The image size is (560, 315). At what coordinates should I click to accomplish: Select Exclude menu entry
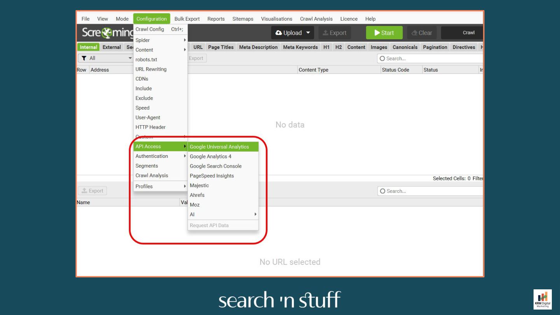click(x=160, y=98)
